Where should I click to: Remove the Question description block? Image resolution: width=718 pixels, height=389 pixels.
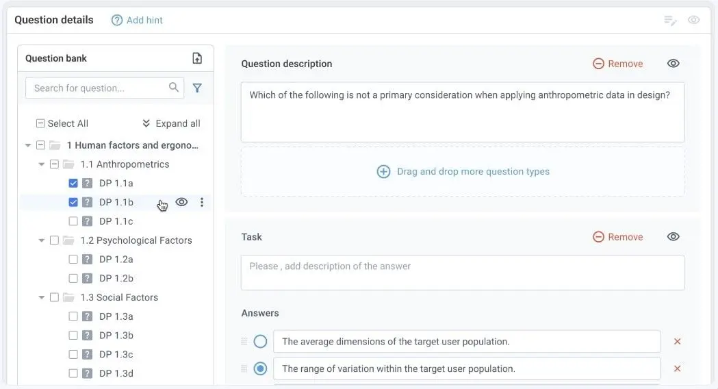coord(618,64)
